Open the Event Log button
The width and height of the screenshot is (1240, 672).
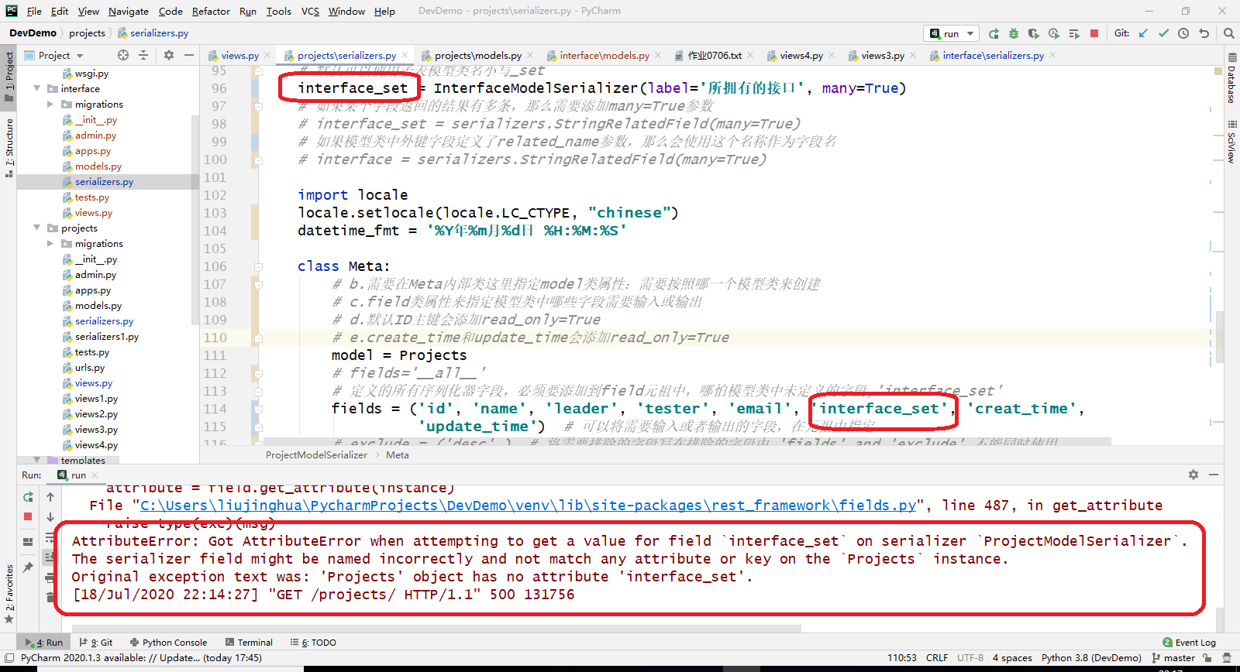[1189, 643]
